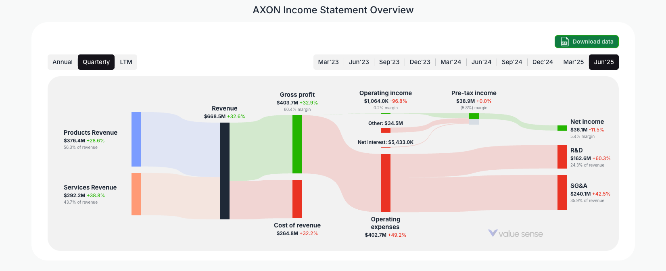Click the green Net income bar

(562, 128)
